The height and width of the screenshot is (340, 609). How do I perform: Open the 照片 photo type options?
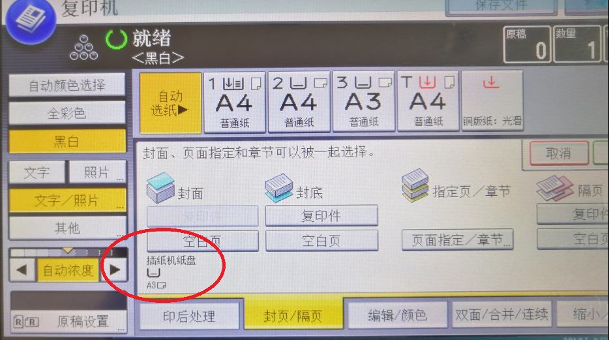98,172
